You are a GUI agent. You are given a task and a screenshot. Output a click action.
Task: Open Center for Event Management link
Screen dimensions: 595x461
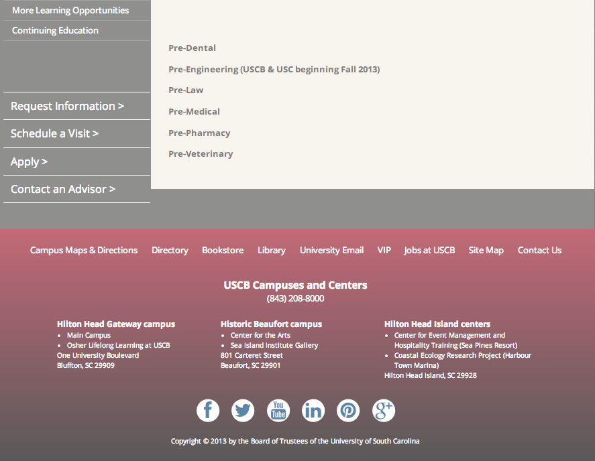455,340
